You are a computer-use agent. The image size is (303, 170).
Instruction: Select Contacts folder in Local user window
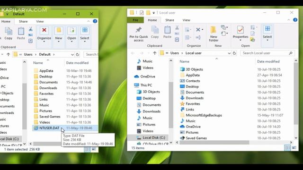point(193,81)
